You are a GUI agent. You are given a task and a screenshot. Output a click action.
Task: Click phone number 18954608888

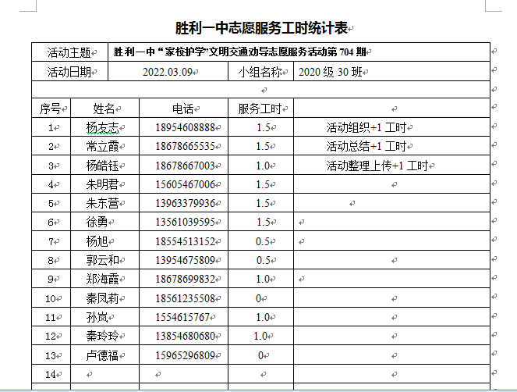coord(185,128)
